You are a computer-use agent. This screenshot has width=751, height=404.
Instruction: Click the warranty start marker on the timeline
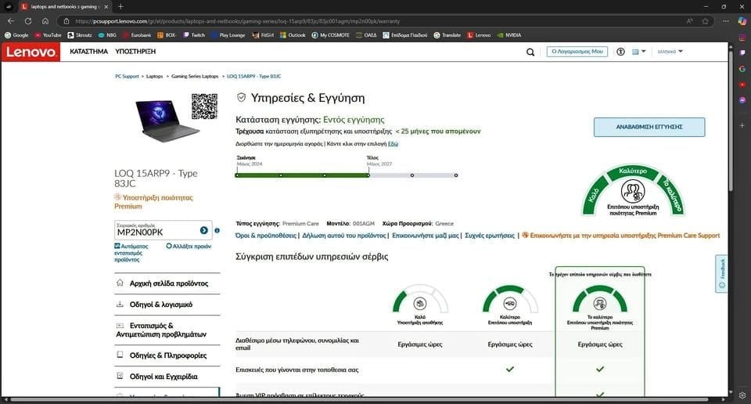click(x=236, y=175)
